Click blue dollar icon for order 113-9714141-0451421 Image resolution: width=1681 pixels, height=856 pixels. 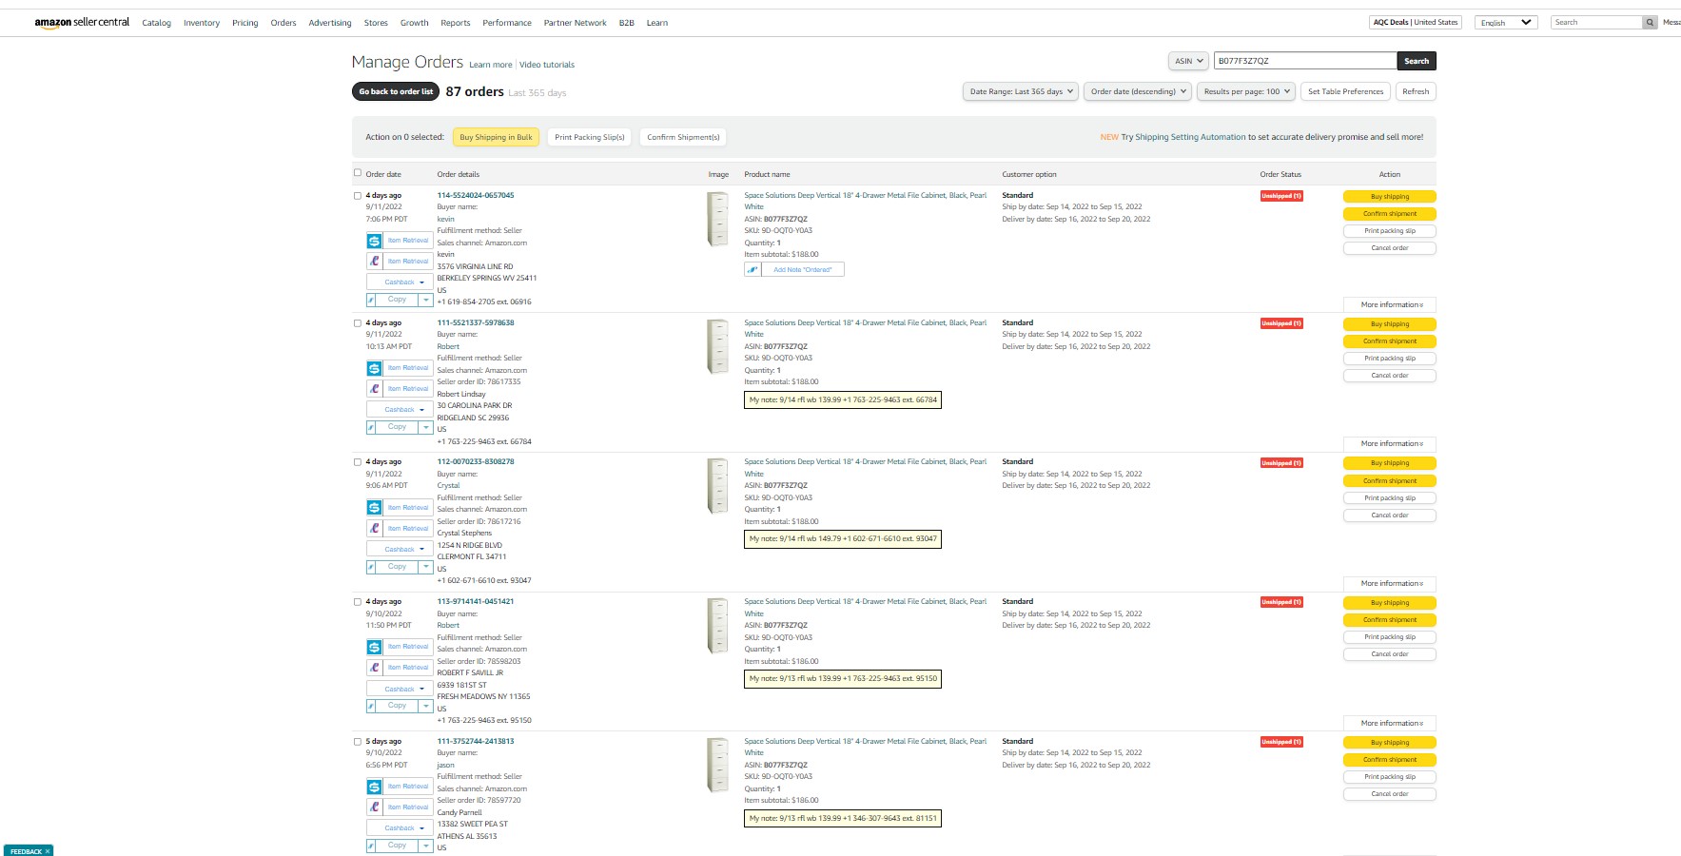[374, 647]
